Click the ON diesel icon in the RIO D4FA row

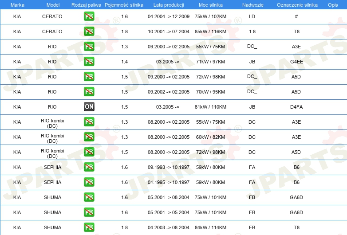(x=89, y=106)
